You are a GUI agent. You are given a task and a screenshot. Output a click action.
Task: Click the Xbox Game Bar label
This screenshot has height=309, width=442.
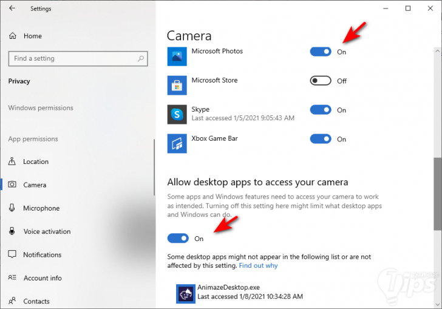click(x=214, y=138)
